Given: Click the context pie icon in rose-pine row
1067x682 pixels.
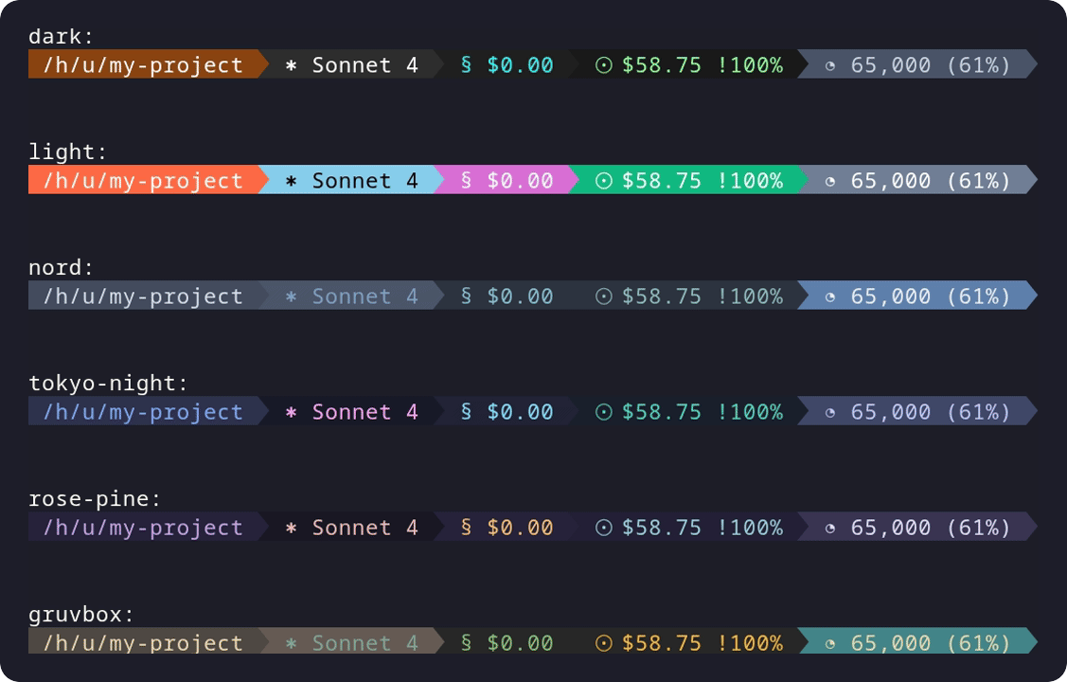Looking at the screenshot, I should point(830,529).
